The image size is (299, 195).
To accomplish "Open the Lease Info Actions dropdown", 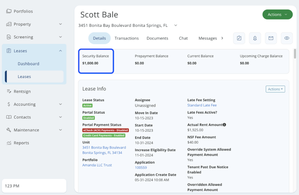I will pos(275,89).
